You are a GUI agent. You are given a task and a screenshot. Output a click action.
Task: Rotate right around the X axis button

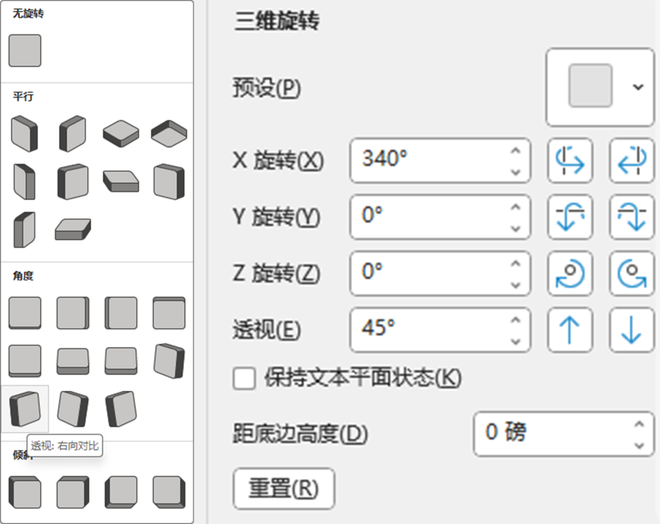tap(631, 160)
